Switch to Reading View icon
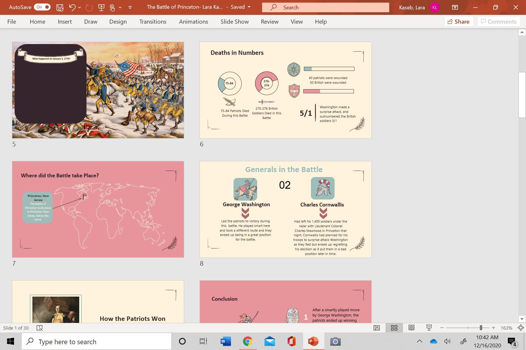526x350 pixels. click(x=411, y=328)
